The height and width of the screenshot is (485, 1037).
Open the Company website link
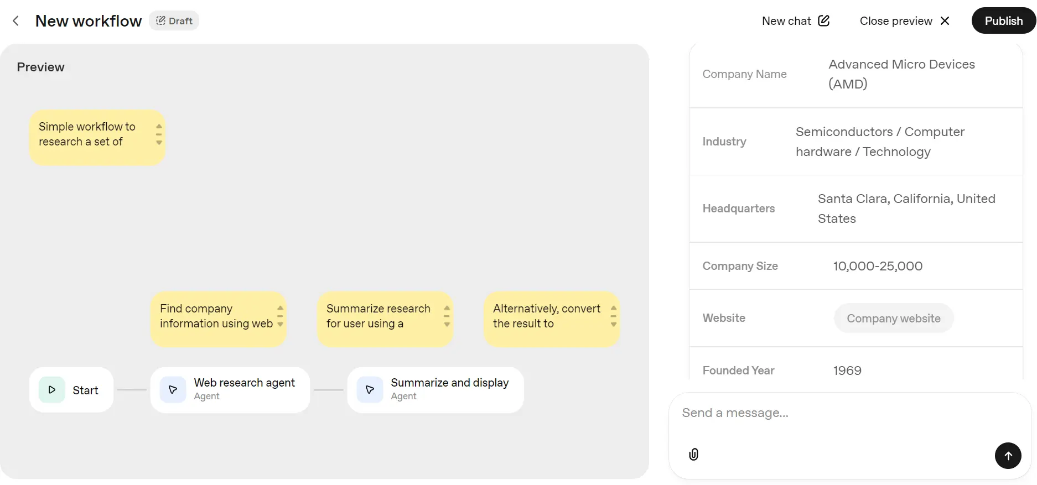click(x=893, y=319)
